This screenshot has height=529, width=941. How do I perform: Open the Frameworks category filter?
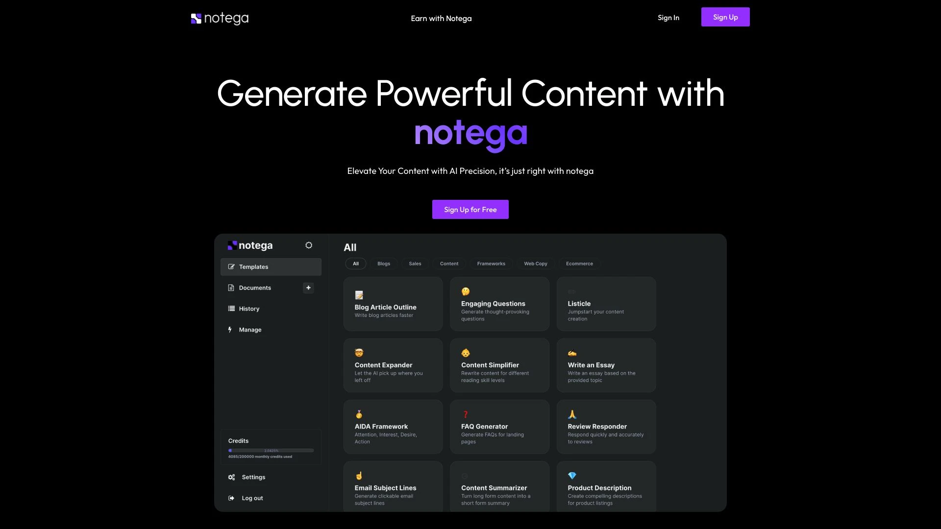(491, 264)
